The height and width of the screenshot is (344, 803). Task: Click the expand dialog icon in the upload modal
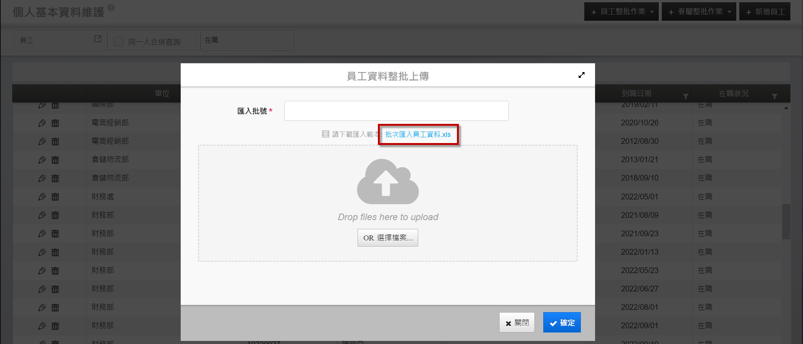coord(581,75)
